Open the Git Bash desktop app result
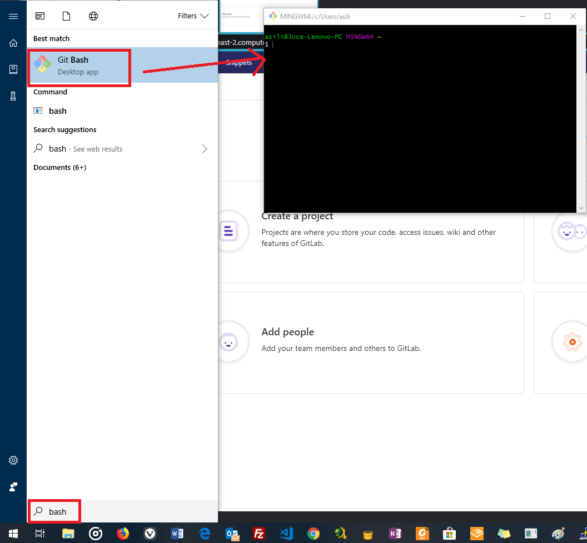 click(x=122, y=65)
